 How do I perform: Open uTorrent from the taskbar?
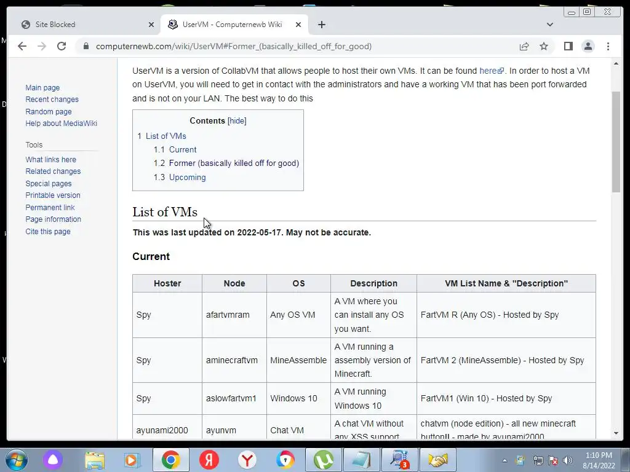pyautogui.click(x=324, y=460)
